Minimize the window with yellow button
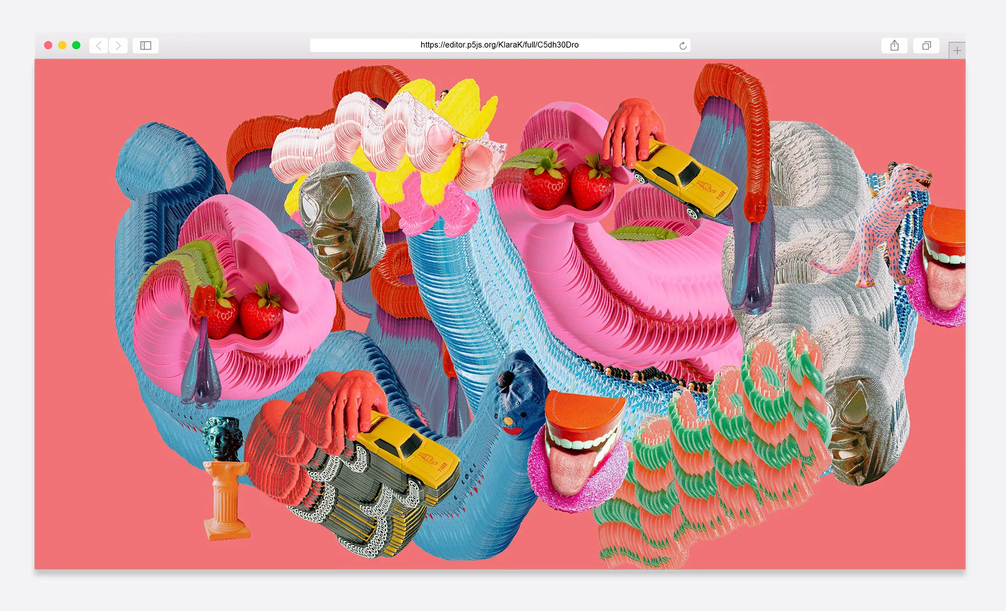The width and height of the screenshot is (1006, 611). 62,45
